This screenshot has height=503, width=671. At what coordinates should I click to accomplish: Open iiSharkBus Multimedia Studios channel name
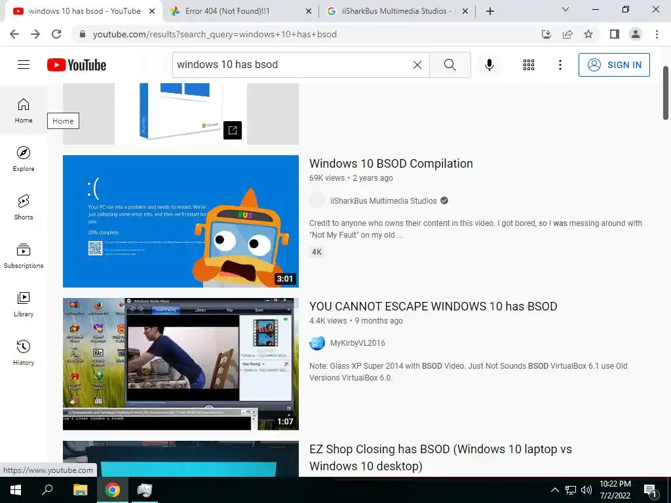point(383,200)
